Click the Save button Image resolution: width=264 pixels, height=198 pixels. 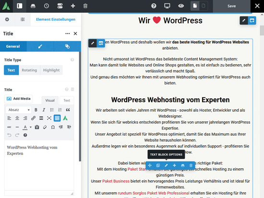tap(232, 6)
